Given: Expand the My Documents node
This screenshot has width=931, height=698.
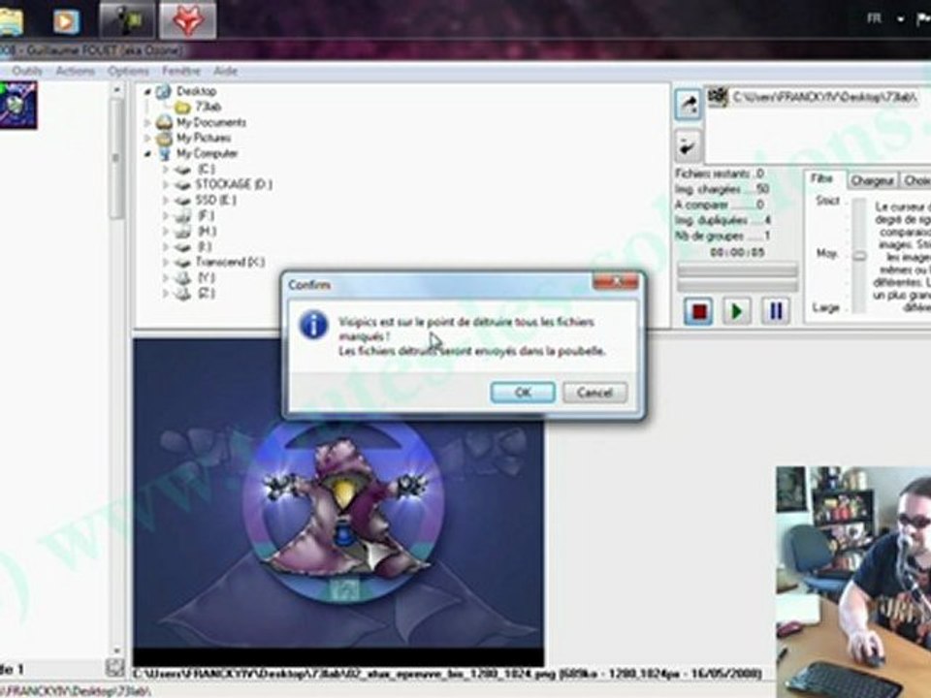Looking at the screenshot, I should pyautogui.click(x=147, y=123).
